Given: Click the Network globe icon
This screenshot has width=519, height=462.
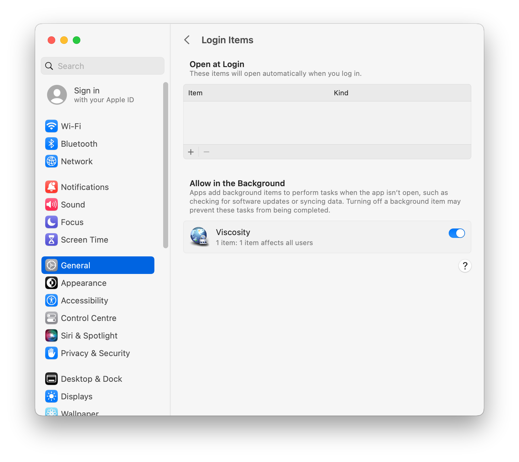Looking at the screenshot, I should click(51, 161).
